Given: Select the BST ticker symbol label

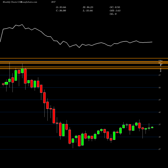Looking at the screenshot, I should pos(53,2).
